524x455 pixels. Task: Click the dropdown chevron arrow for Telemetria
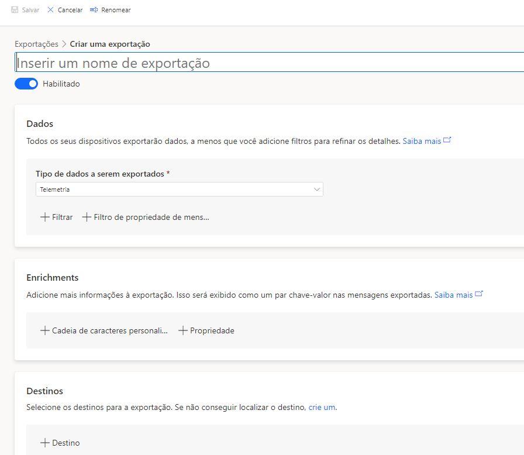317,189
